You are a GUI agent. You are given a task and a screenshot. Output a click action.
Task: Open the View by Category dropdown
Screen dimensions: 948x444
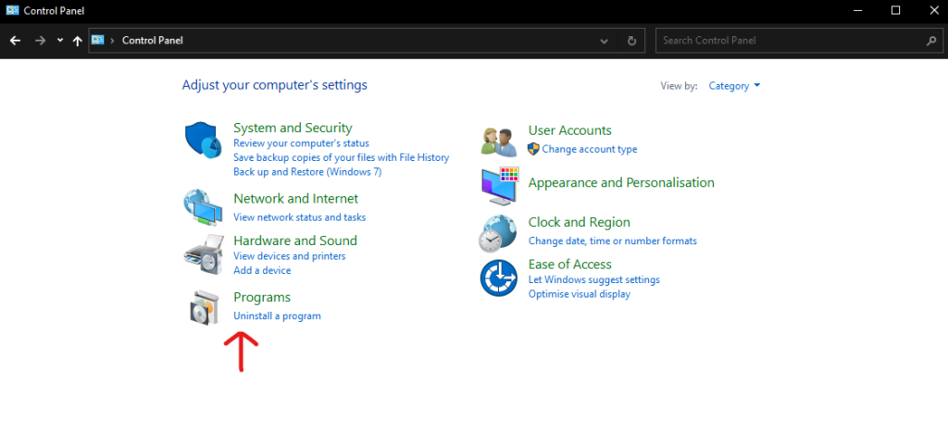(x=734, y=86)
